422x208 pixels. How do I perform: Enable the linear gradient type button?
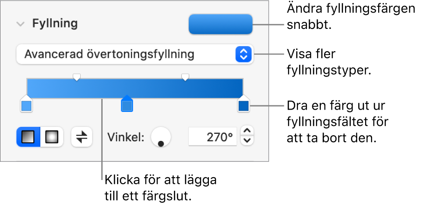(29, 137)
